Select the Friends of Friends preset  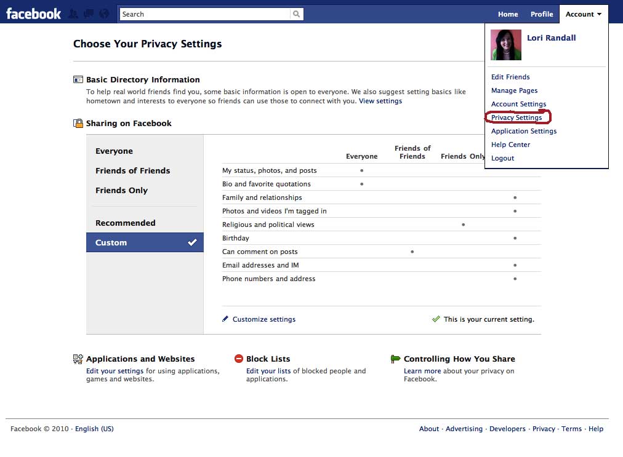(x=132, y=171)
